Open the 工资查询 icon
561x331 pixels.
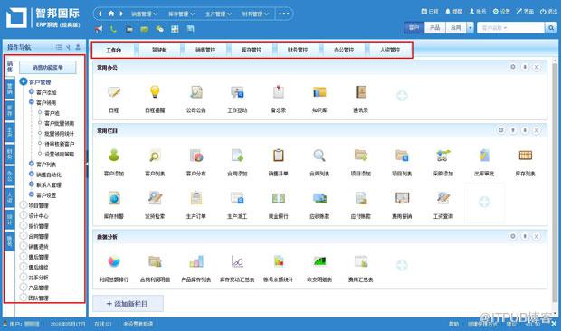[443, 198]
